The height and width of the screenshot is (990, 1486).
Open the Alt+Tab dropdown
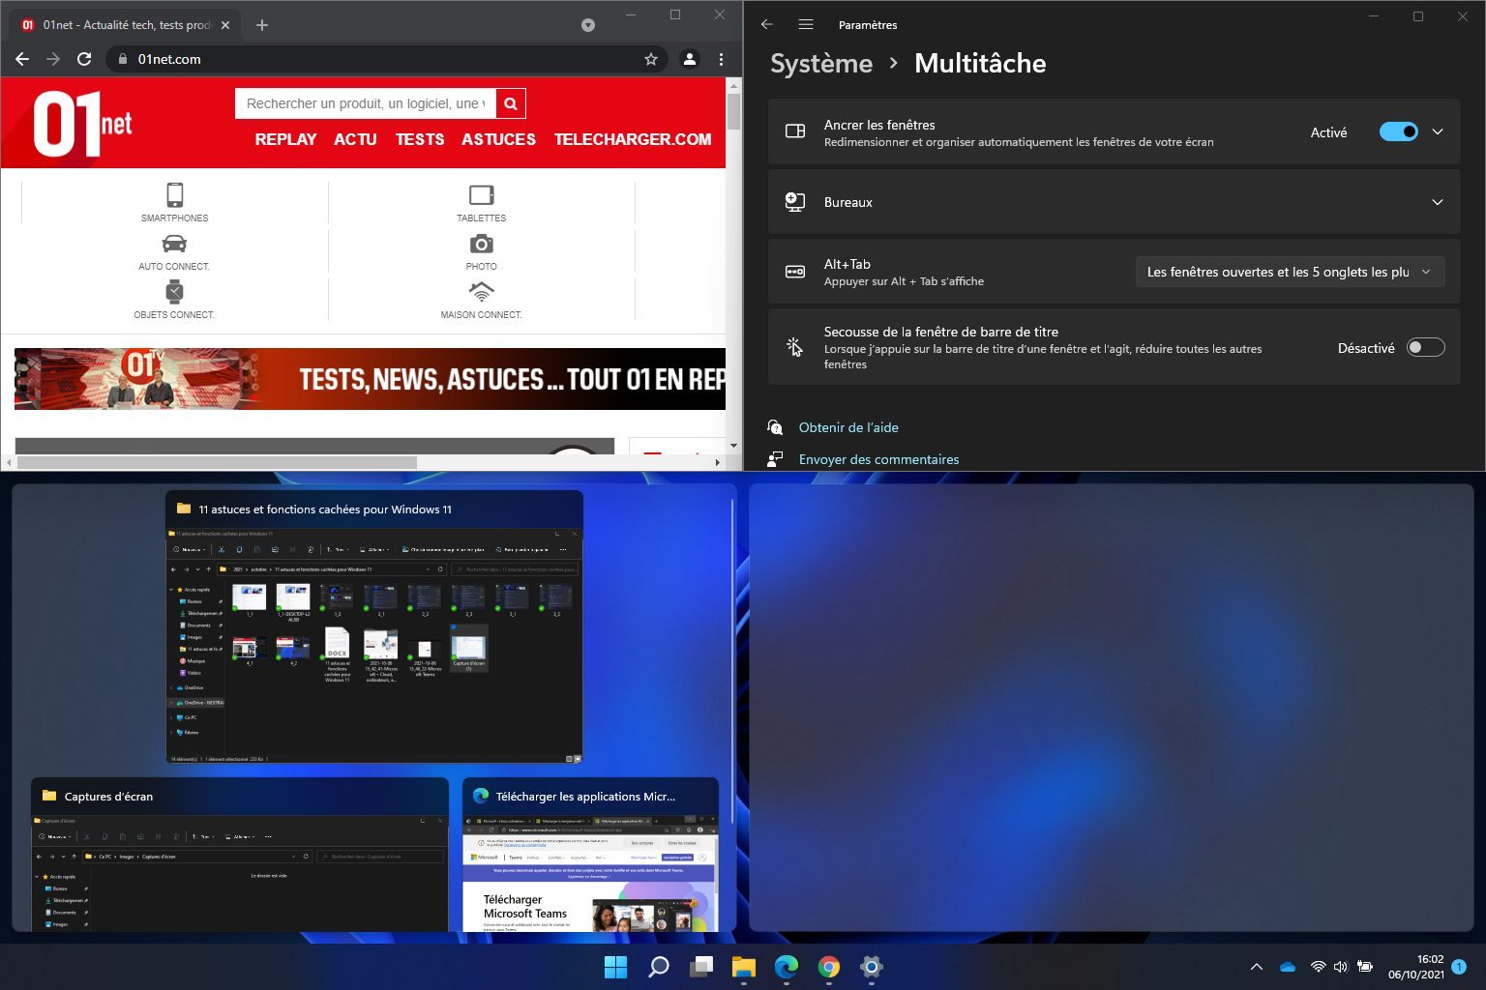click(1290, 272)
